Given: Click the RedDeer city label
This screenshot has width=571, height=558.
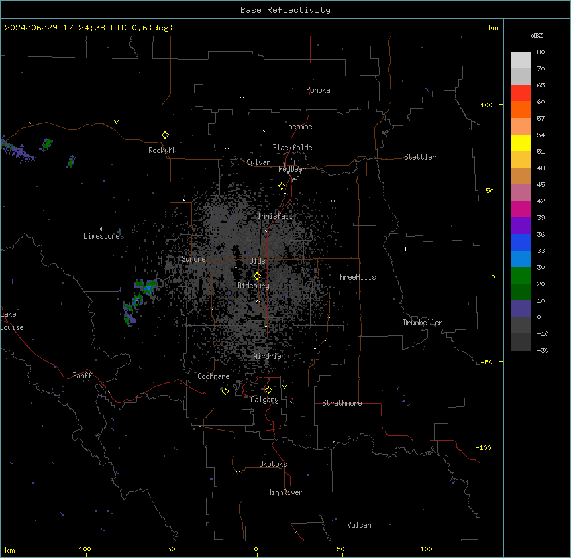Looking at the screenshot, I should pyautogui.click(x=291, y=169).
